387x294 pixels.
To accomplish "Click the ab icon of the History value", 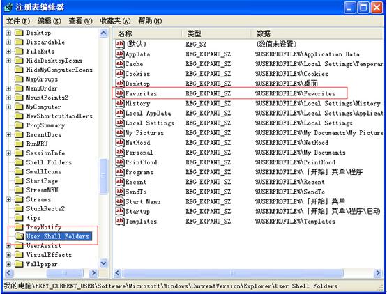I will (x=120, y=103).
